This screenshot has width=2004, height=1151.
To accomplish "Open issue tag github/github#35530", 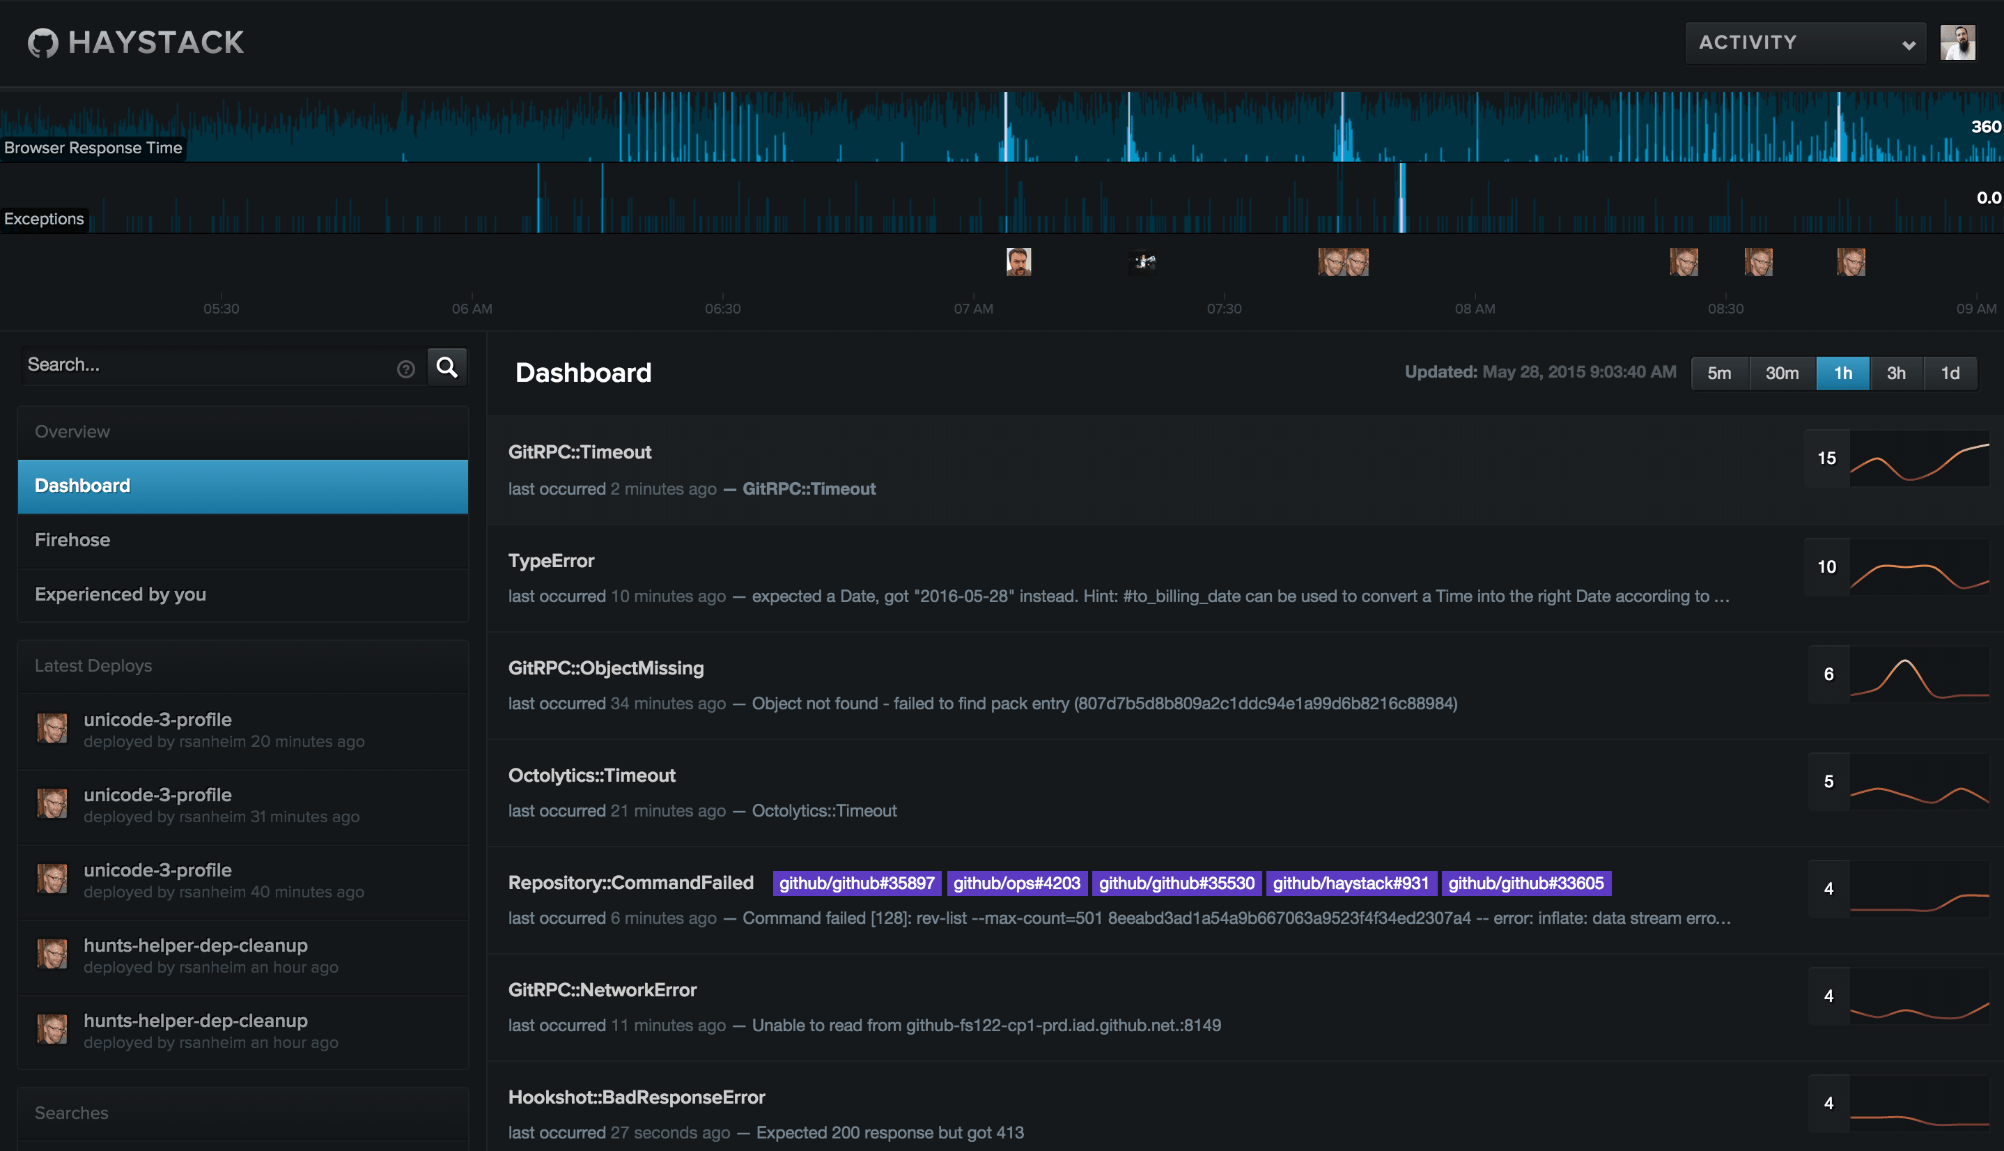I will click(x=1176, y=883).
